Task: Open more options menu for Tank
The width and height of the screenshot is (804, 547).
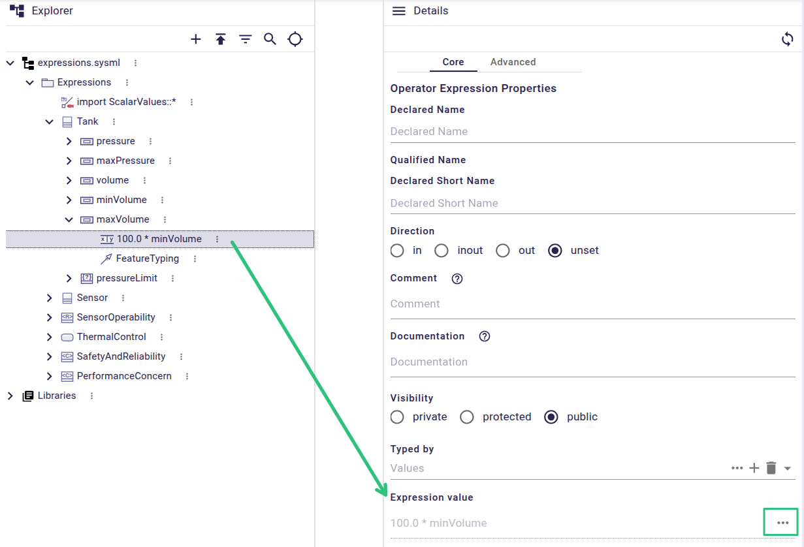Action: [114, 121]
